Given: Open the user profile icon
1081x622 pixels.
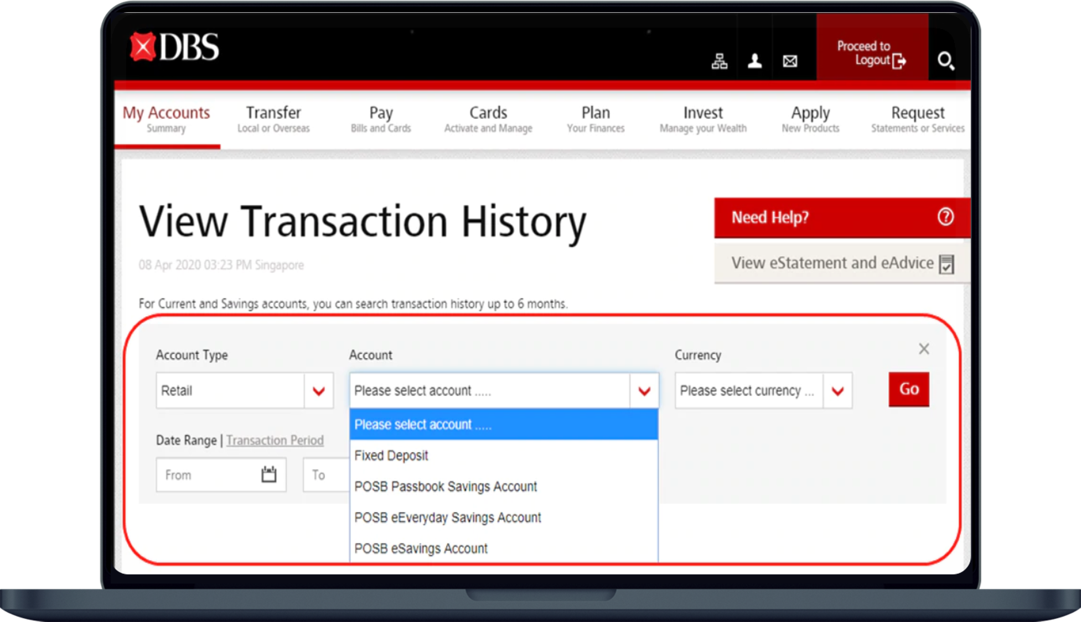Looking at the screenshot, I should pyautogui.click(x=754, y=61).
